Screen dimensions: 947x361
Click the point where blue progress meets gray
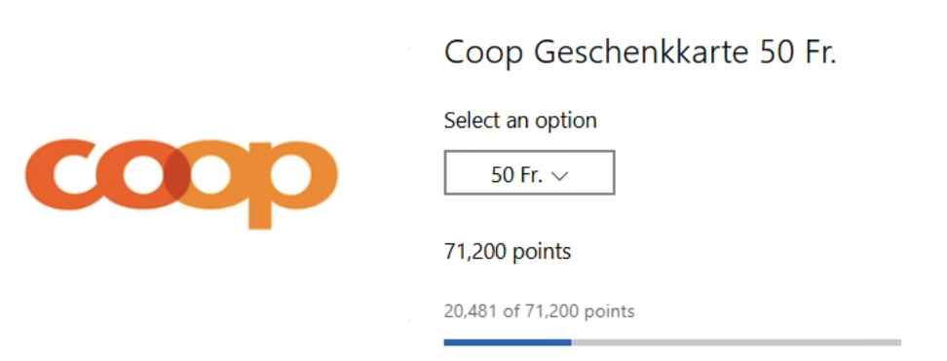[x=571, y=343]
